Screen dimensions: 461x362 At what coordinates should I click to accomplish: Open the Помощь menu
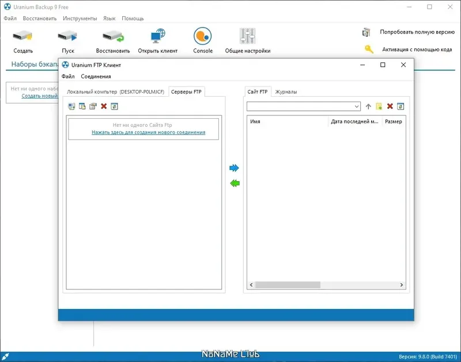(x=133, y=18)
